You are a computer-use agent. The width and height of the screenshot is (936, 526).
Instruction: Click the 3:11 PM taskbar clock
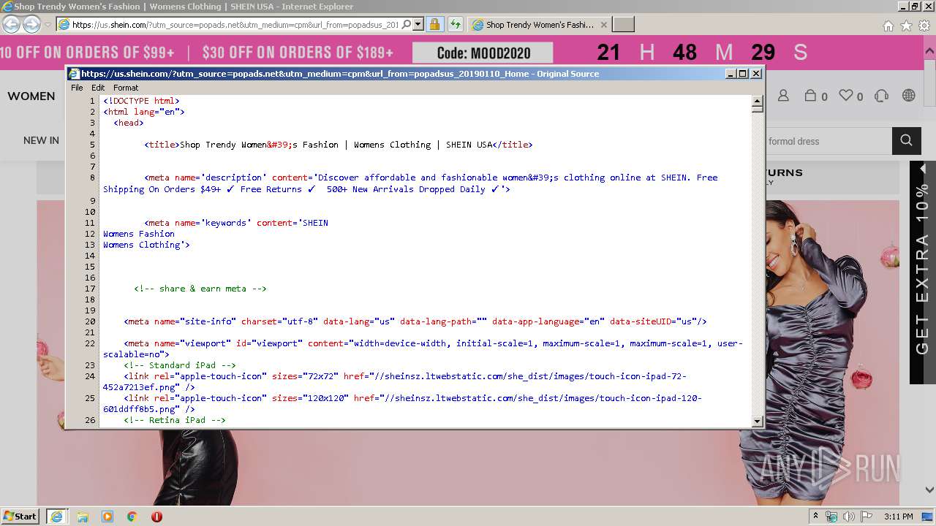pyautogui.click(x=898, y=517)
